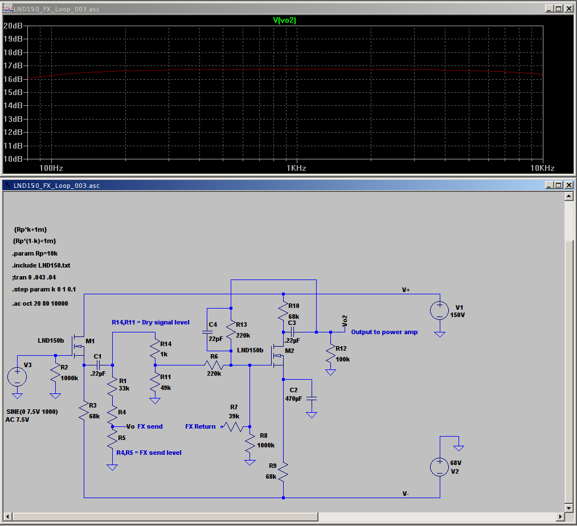The height and width of the screenshot is (526, 577).
Task: Click schematic vertical scrollbar down arrow
Action: point(568,508)
